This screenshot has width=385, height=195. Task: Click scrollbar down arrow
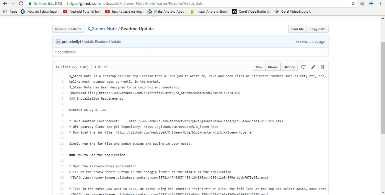[383, 193]
